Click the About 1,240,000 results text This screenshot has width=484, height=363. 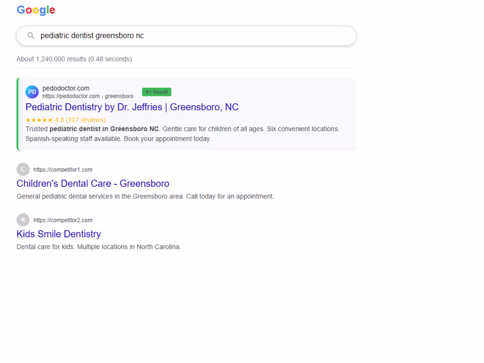pos(74,59)
